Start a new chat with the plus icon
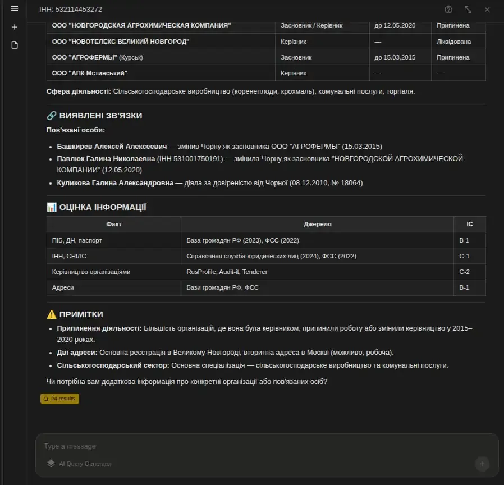 click(x=15, y=27)
